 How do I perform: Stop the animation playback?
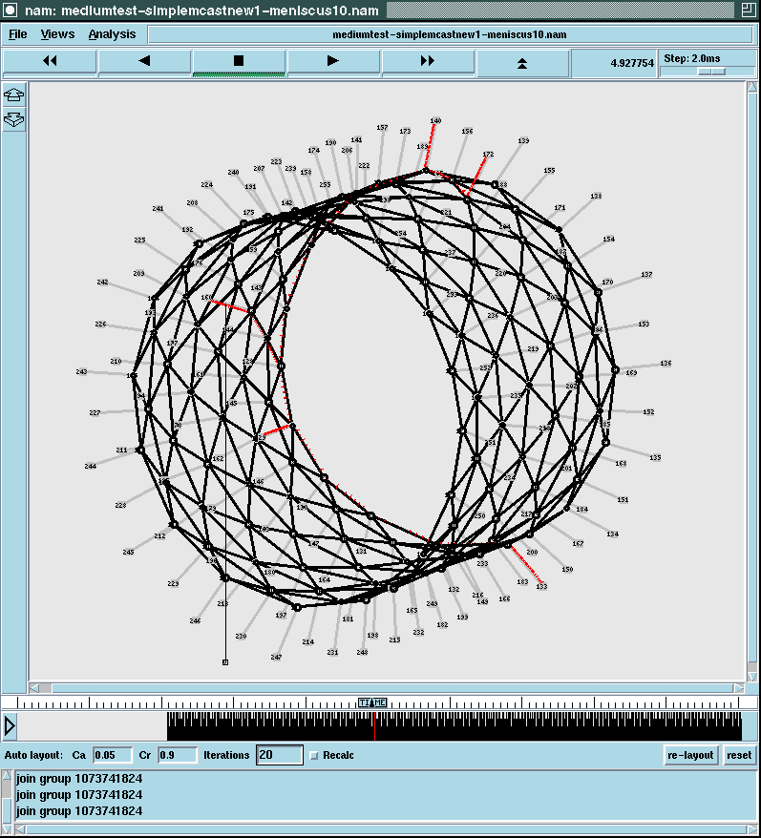point(239,61)
